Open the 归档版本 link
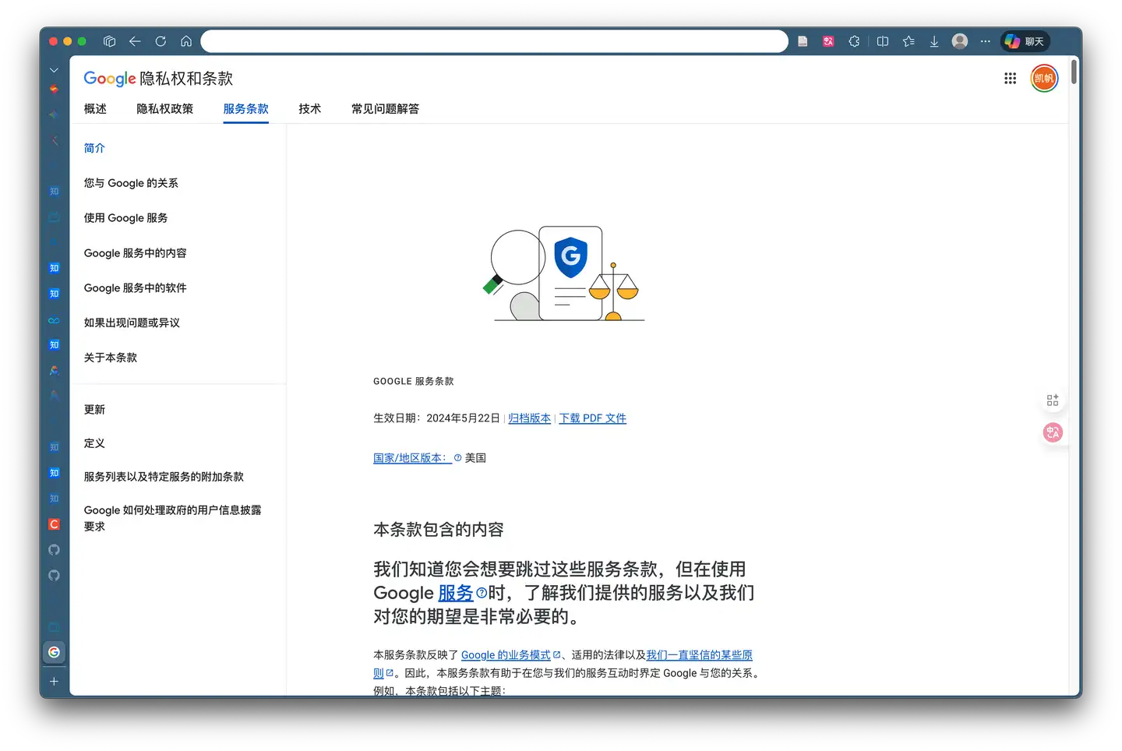 coord(529,418)
